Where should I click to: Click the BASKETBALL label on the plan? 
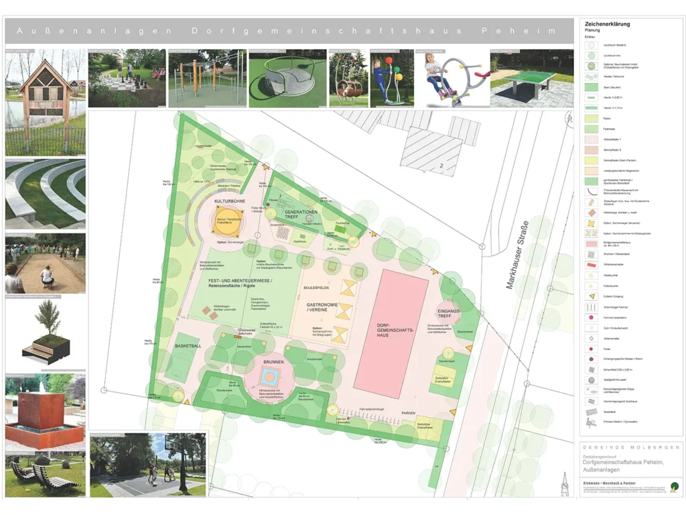coord(188,346)
